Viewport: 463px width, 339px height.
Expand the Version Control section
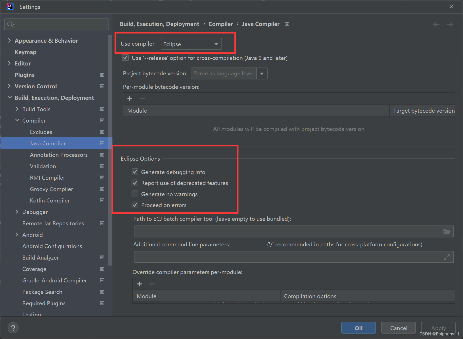click(9, 86)
